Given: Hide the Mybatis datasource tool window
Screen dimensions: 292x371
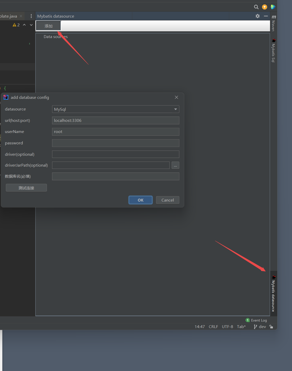Looking at the screenshot, I should coord(266,16).
